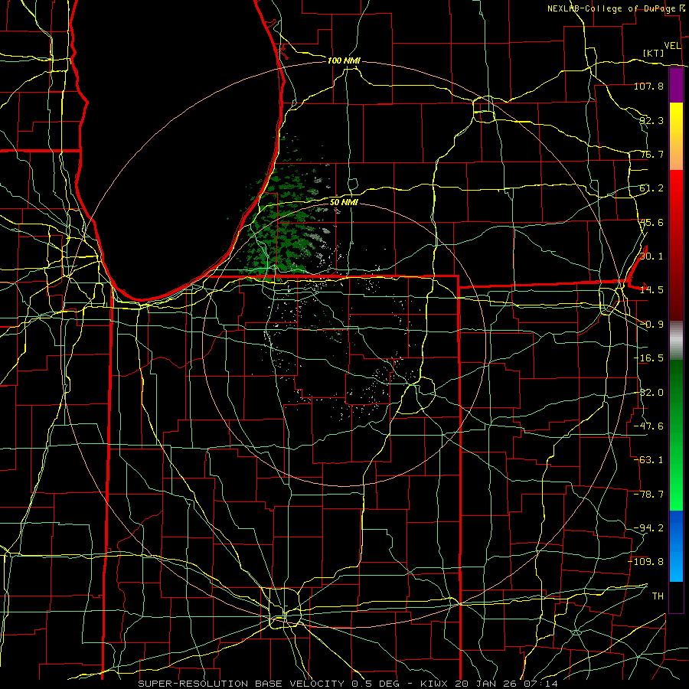The width and height of the screenshot is (689, 689).
Task: Click the 50 NMI range ring label
Action: click(344, 203)
